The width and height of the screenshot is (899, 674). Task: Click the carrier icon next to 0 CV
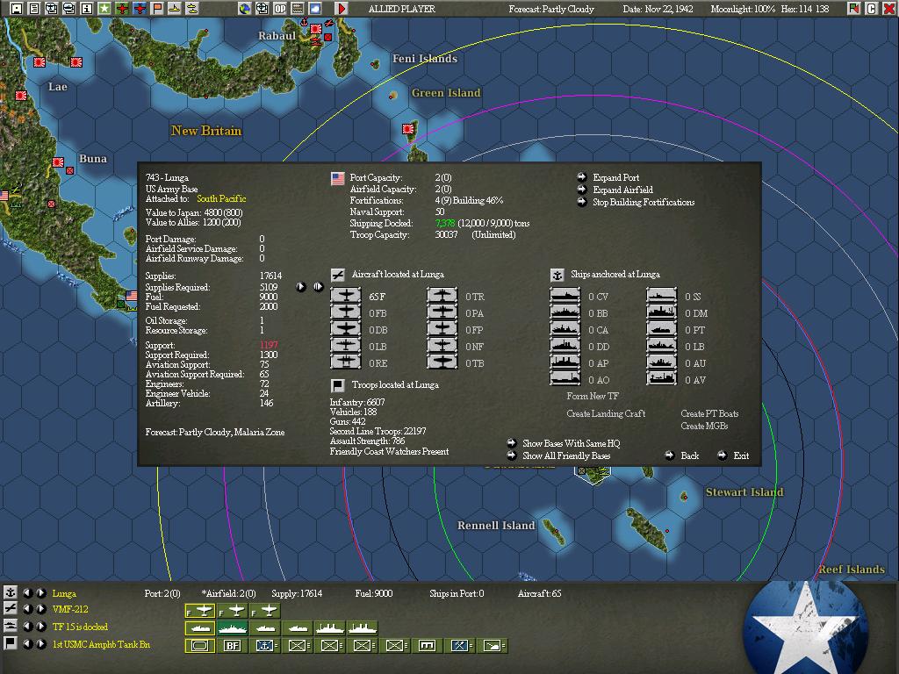(565, 296)
